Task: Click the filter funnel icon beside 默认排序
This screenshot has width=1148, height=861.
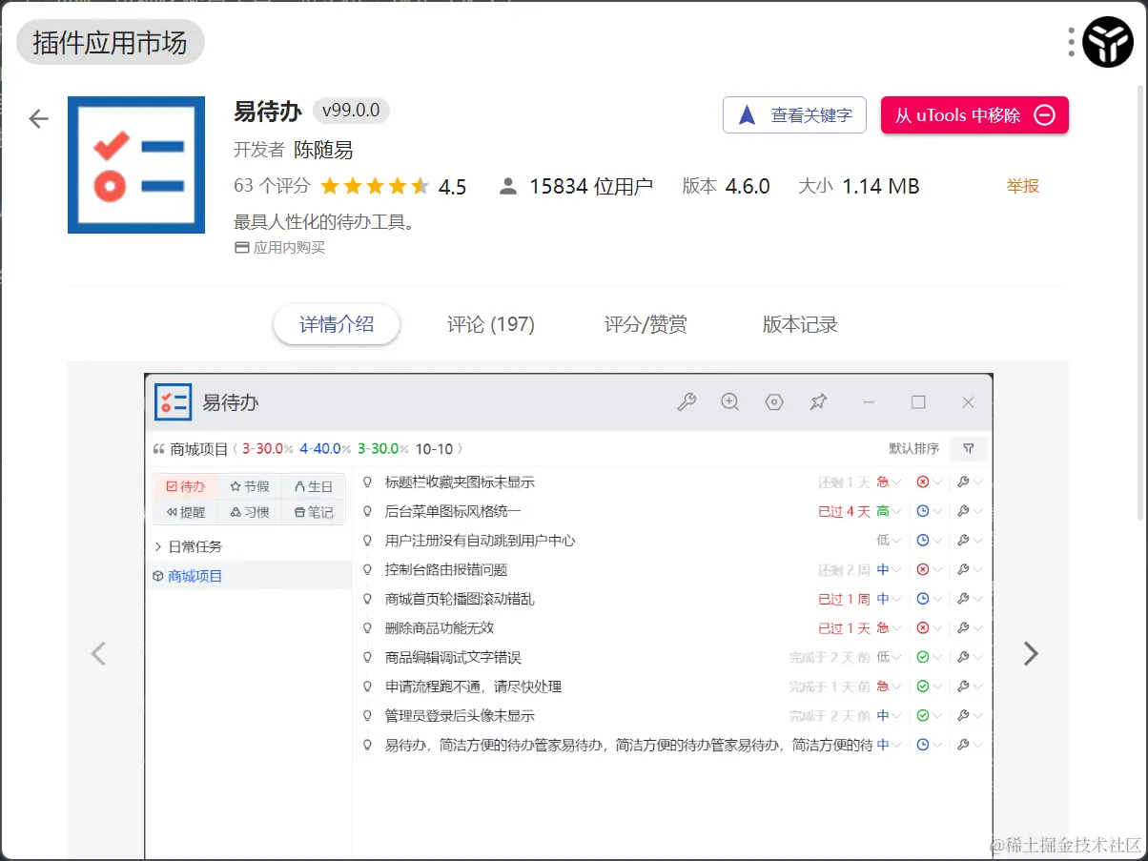Action: point(969,448)
